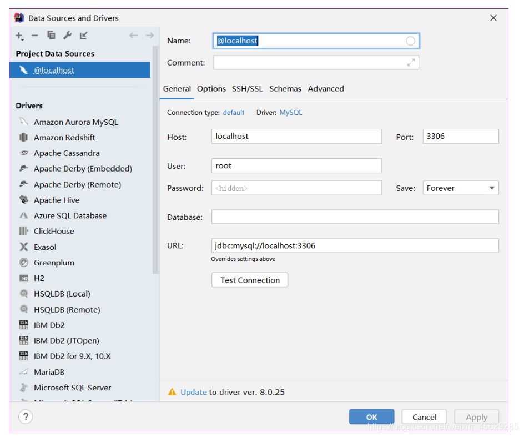Select the @localhost project data source

point(54,71)
